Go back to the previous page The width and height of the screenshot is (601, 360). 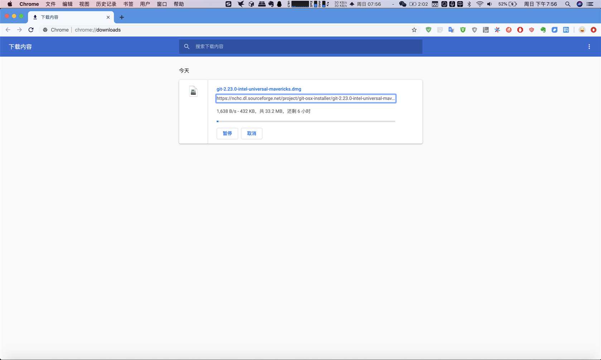click(x=8, y=30)
